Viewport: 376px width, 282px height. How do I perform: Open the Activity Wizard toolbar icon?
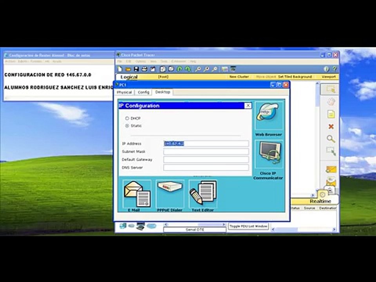(x=152, y=69)
